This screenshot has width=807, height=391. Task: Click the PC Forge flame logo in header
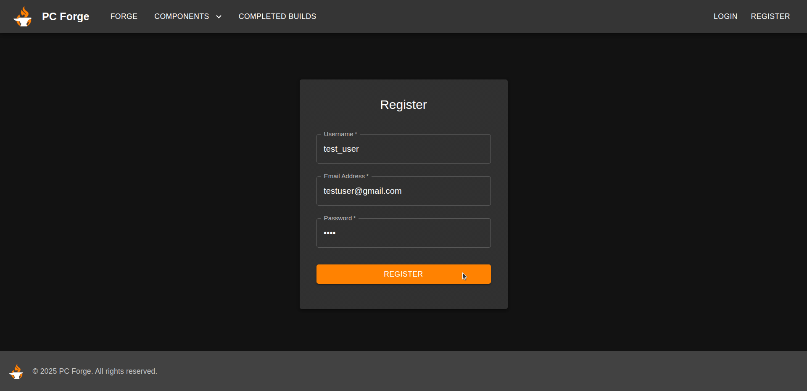coord(23,17)
